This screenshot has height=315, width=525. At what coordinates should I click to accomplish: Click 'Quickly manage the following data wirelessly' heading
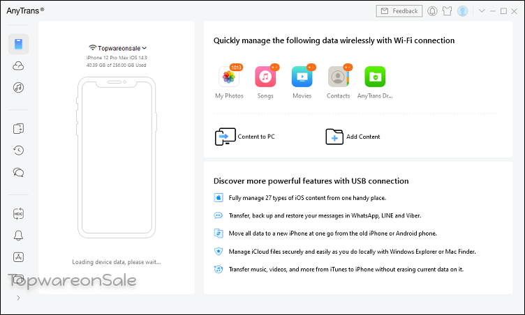334,40
